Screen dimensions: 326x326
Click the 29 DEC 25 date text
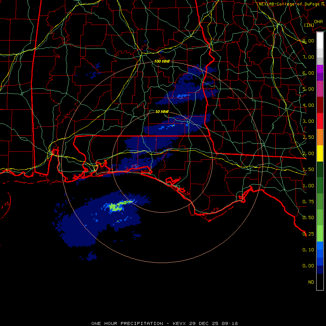click(204, 323)
